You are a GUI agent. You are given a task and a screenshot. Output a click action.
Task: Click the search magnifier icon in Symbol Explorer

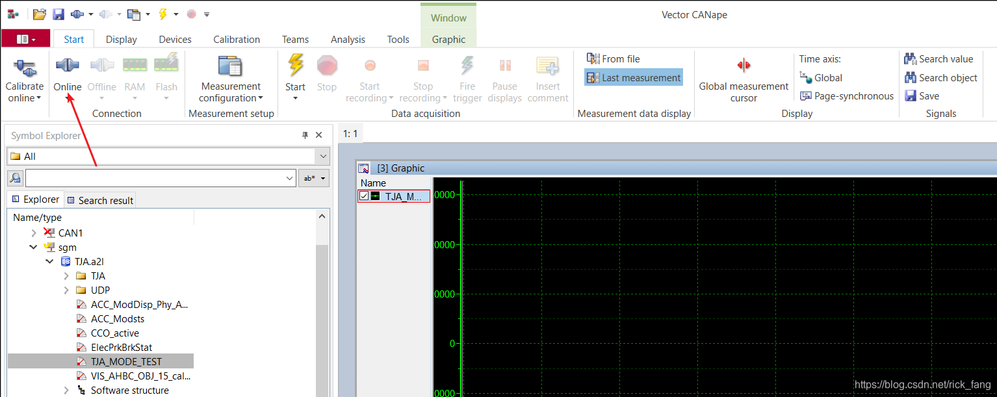(x=15, y=178)
